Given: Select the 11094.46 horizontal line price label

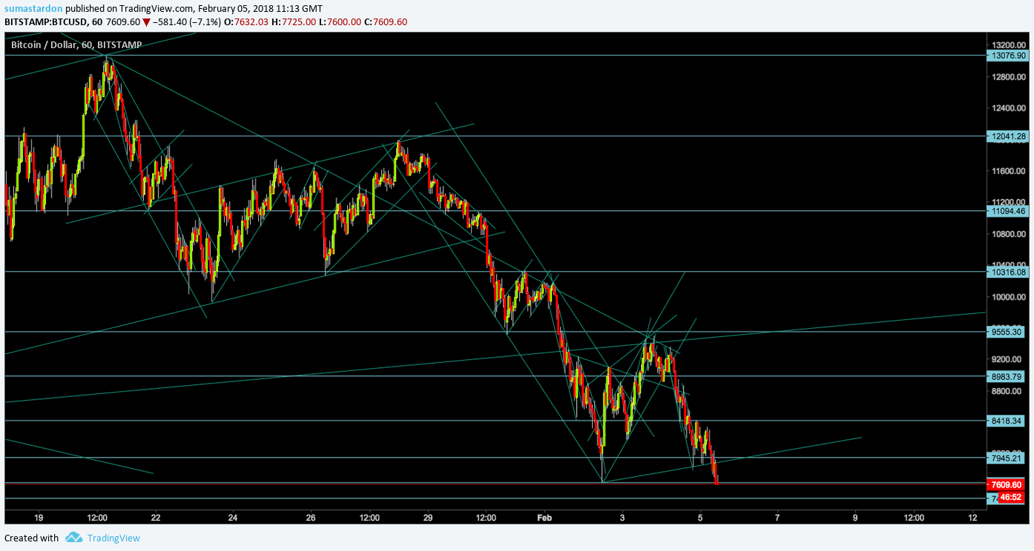Looking at the screenshot, I should [x=1009, y=211].
